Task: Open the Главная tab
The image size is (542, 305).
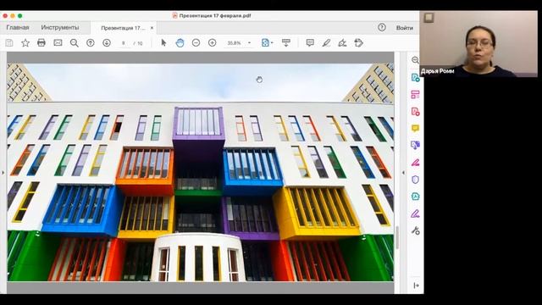Action: [x=18, y=28]
